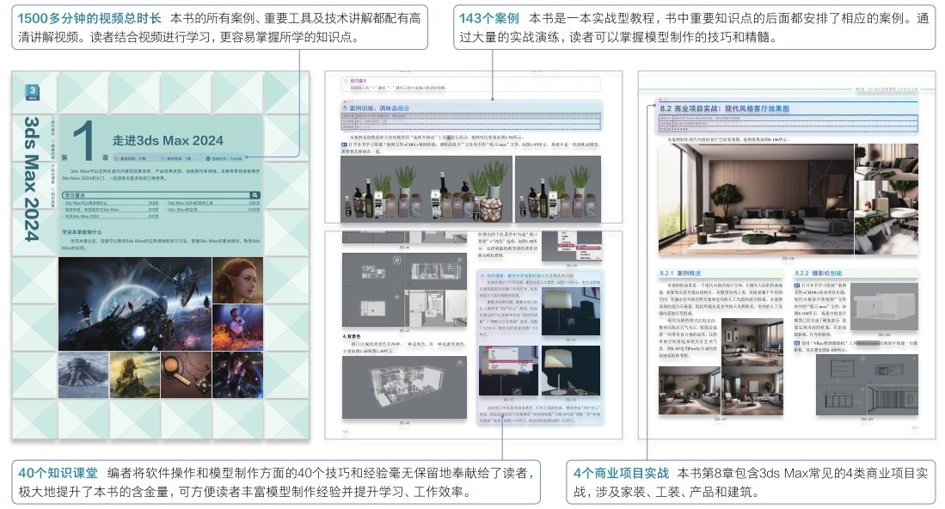Click the vertical 3ds Max 2024 side title
The image size is (945, 509).
click(31, 179)
